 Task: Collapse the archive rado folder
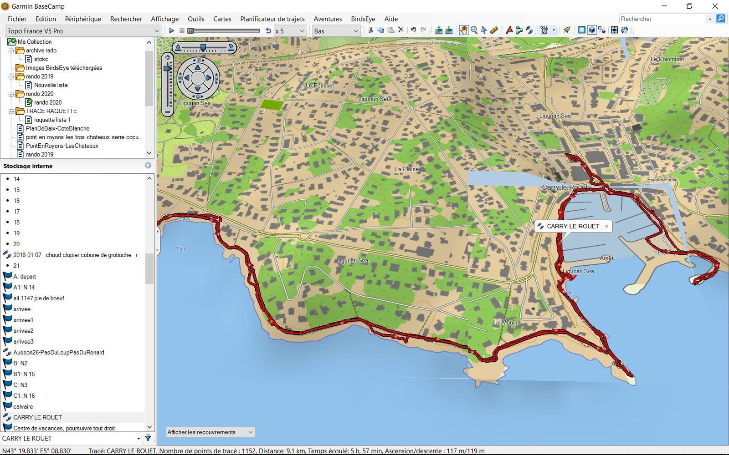click(11, 51)
